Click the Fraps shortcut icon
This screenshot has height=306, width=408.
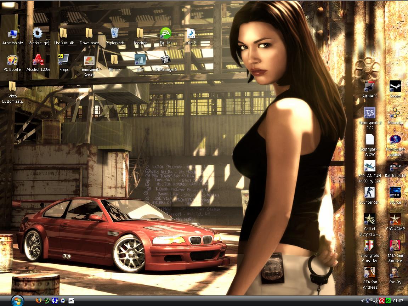63,59
